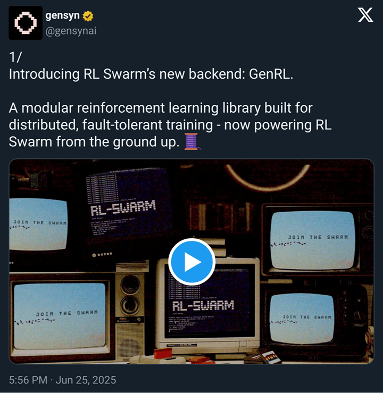Click the "Introducing RL Swarm's new backend: GenRL." line
The width and height of the screenshot is (383, 393).
pos(151,74)
